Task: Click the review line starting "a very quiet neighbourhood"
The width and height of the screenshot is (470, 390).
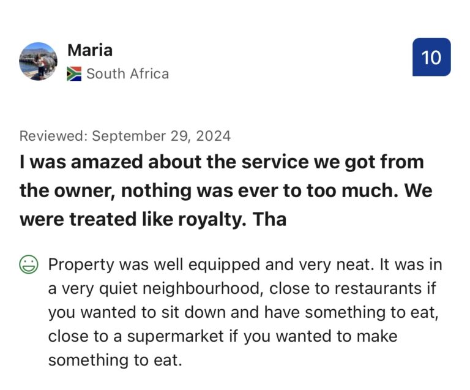Action: click(x=242, y=288)
